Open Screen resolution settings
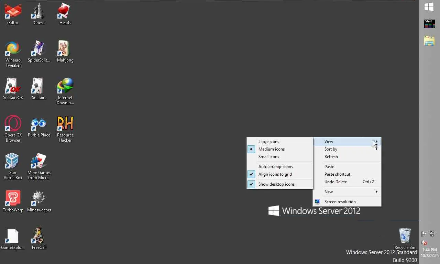 (347, 202)
